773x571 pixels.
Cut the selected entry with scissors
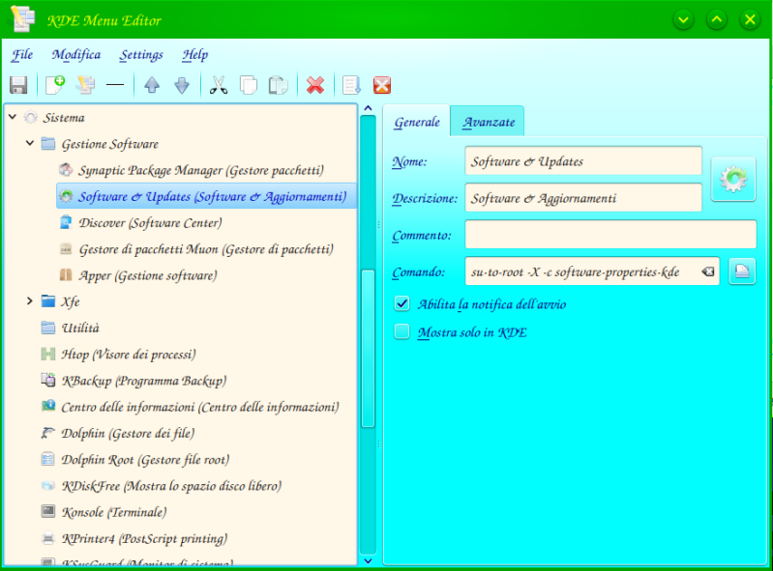click(219, 85)
